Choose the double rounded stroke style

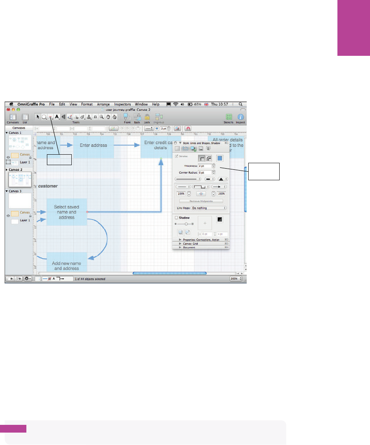point(209,159)
